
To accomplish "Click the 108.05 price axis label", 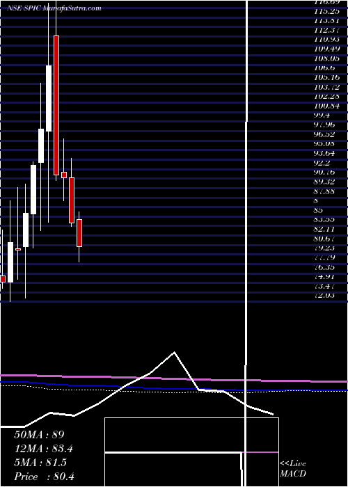I will click(x=327, y=58).
